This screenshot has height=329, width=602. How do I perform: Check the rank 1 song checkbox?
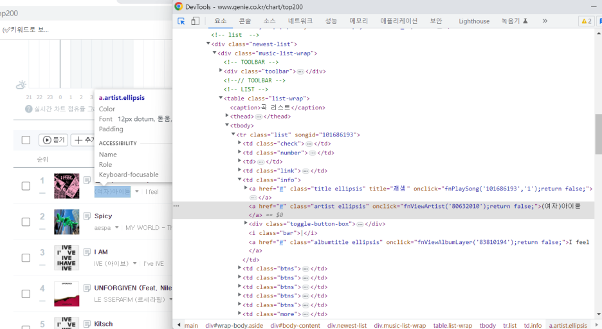pyautogui.click(x=26, y=186)
